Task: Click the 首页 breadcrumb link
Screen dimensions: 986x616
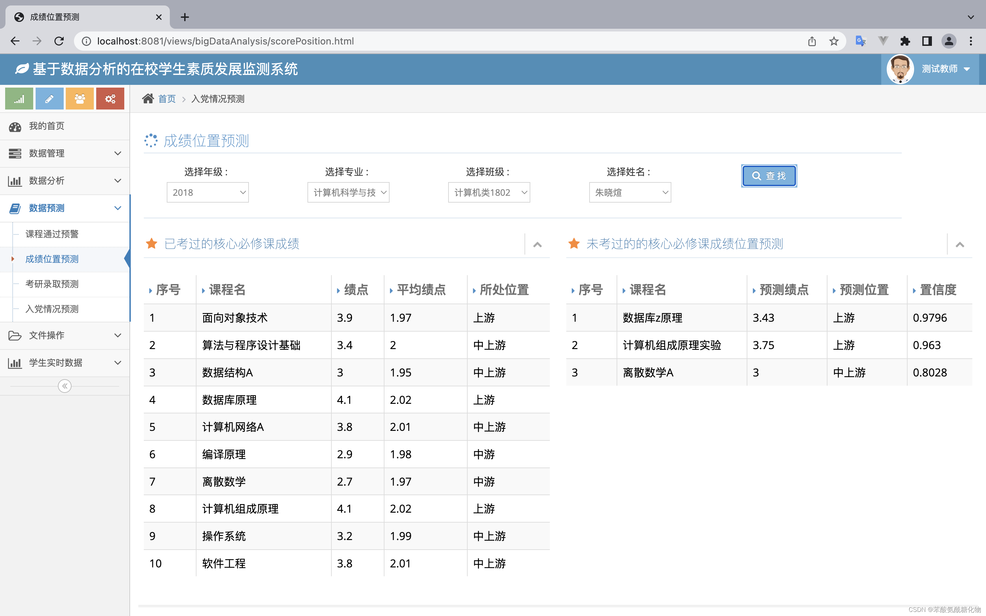Action: coord(167,99)
